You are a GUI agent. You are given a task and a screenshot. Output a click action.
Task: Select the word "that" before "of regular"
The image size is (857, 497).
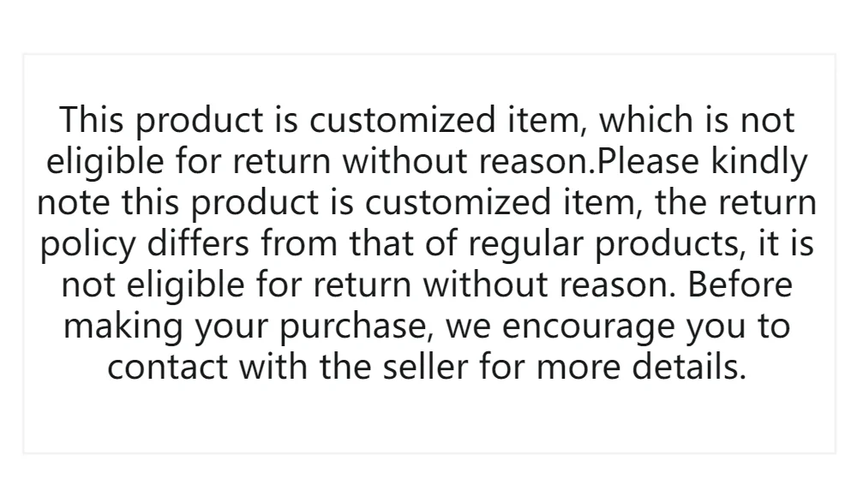[x=381, y=243]
